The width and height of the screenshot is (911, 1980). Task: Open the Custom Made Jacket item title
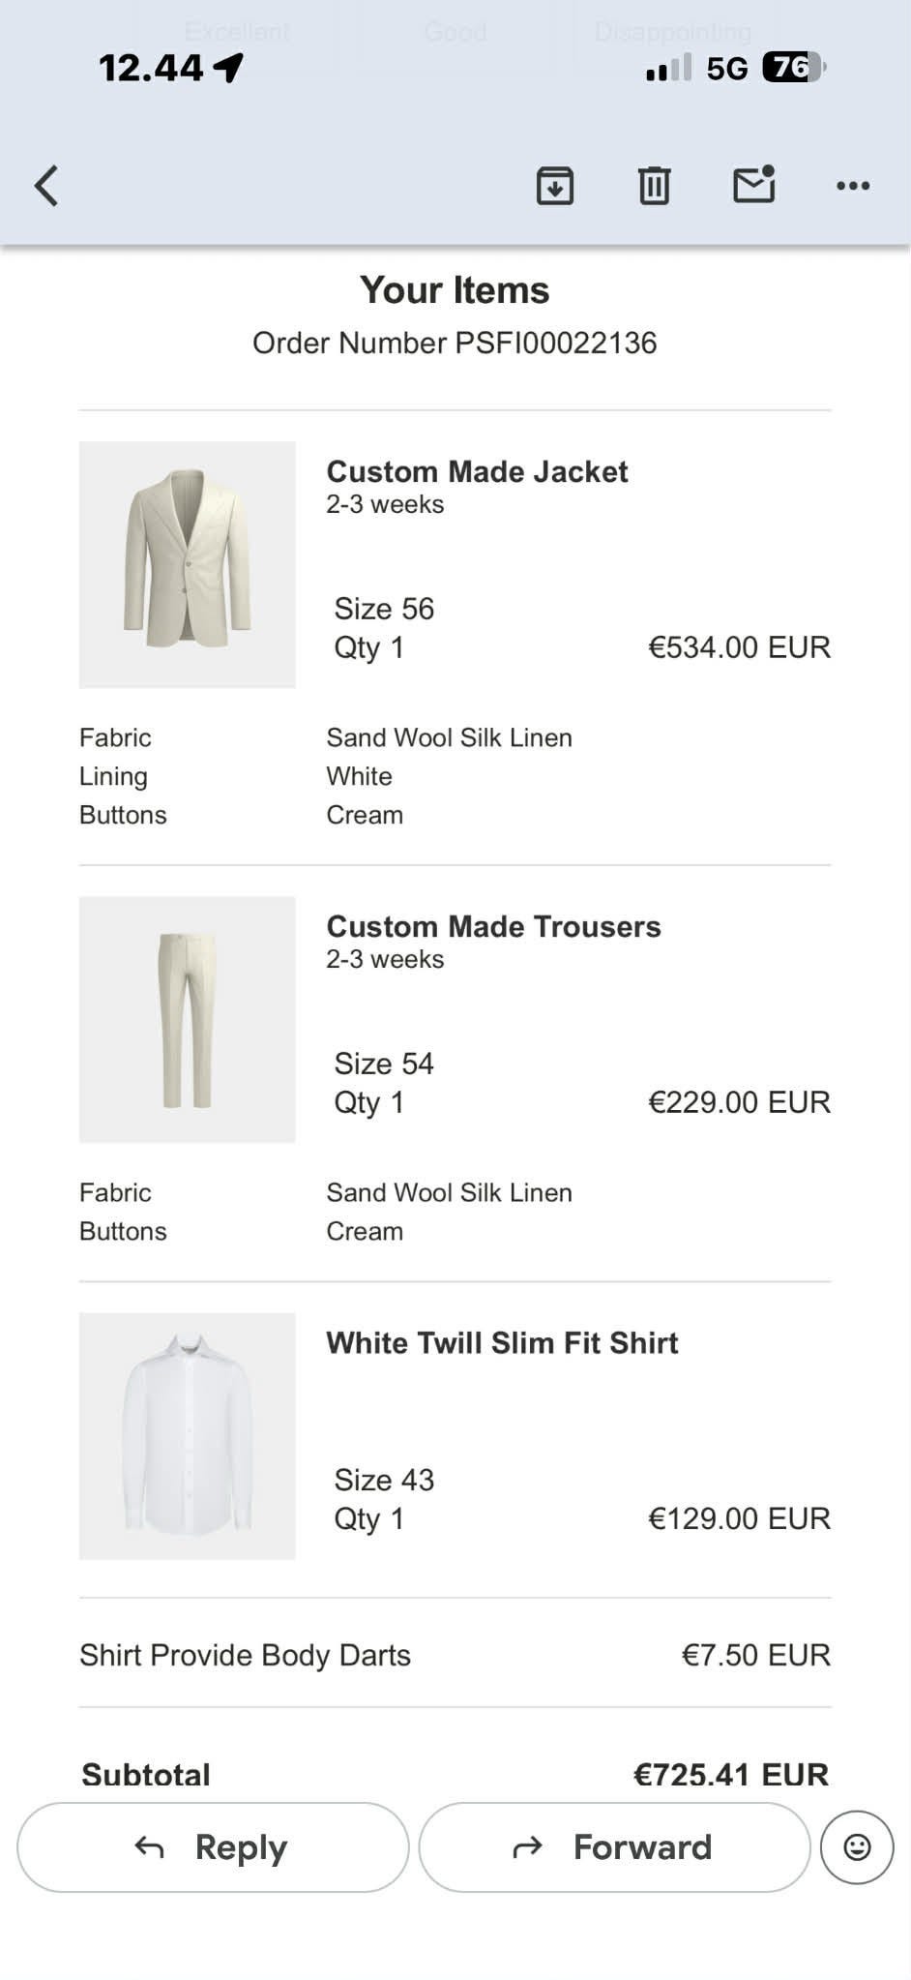(477, 471)
